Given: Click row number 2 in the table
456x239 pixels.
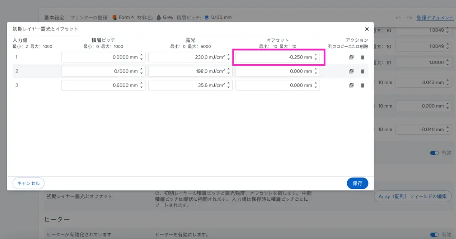Looking at the screenshot, I should 17,71.
